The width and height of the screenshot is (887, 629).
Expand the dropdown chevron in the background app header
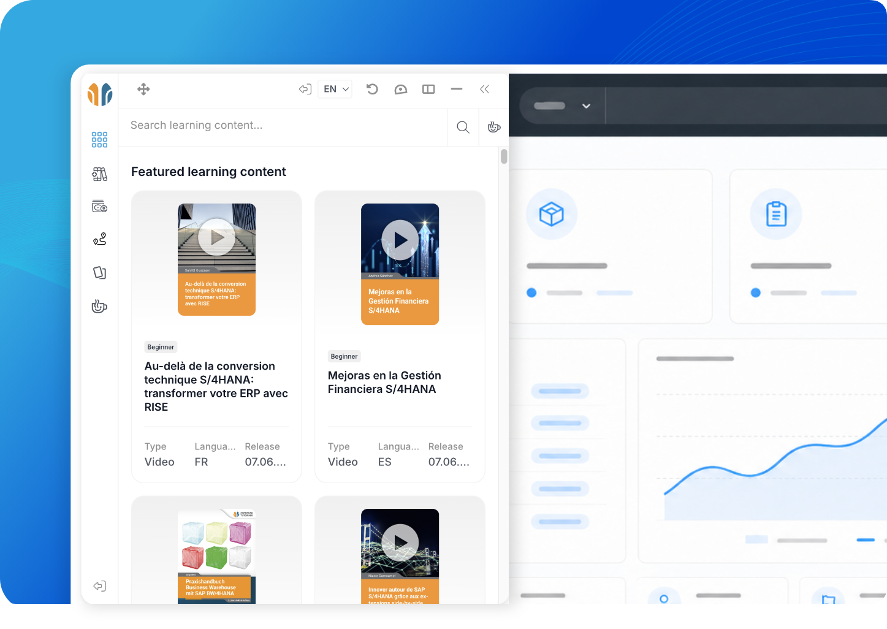tap(586, 106)
